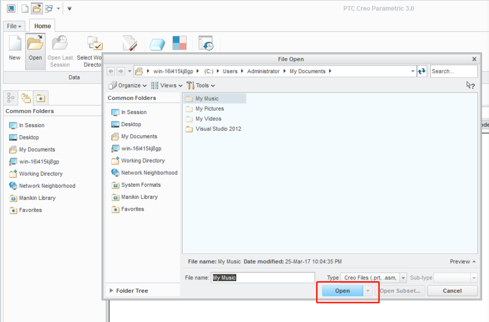Select Favorites in dialog folders
The image size is (489, 322).
tap(128, 210)
